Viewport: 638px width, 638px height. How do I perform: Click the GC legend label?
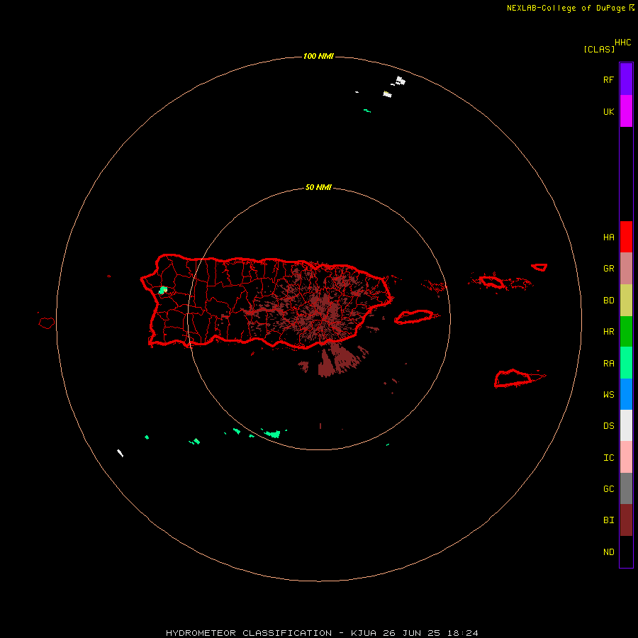[608, 488]
